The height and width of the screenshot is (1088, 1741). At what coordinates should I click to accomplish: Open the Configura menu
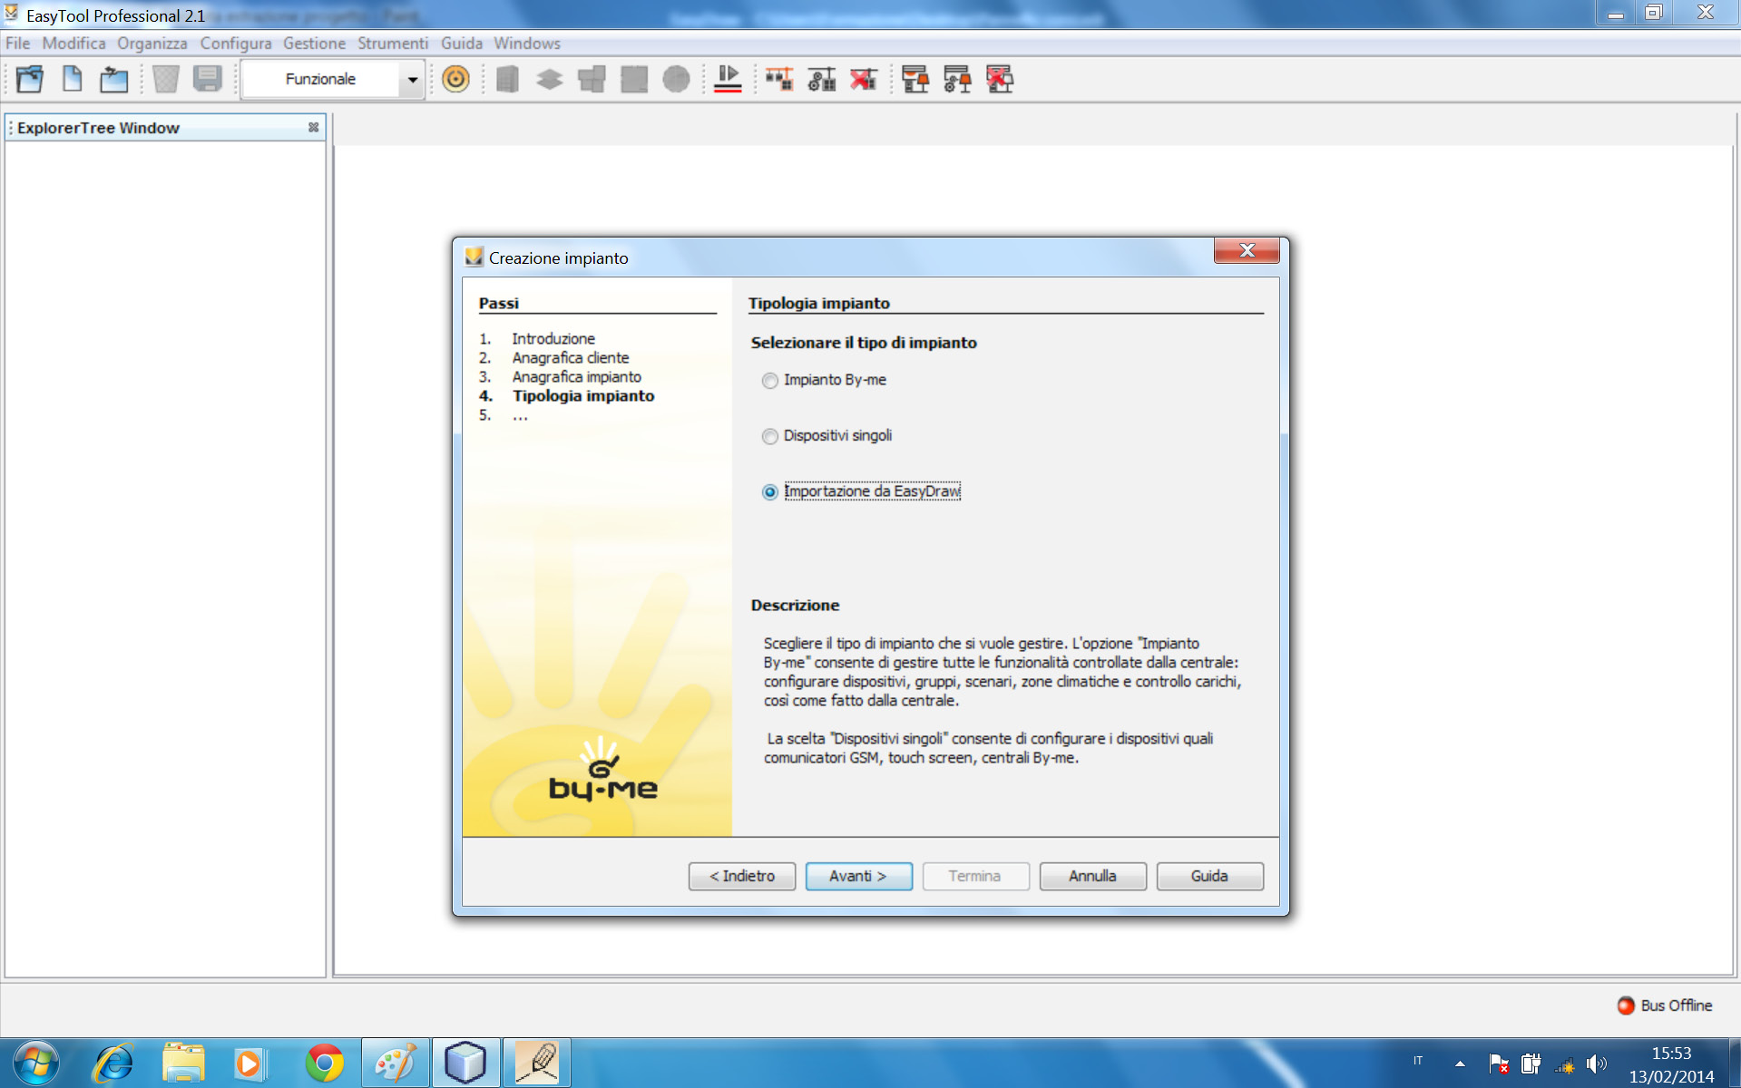(x=236, y=44)
